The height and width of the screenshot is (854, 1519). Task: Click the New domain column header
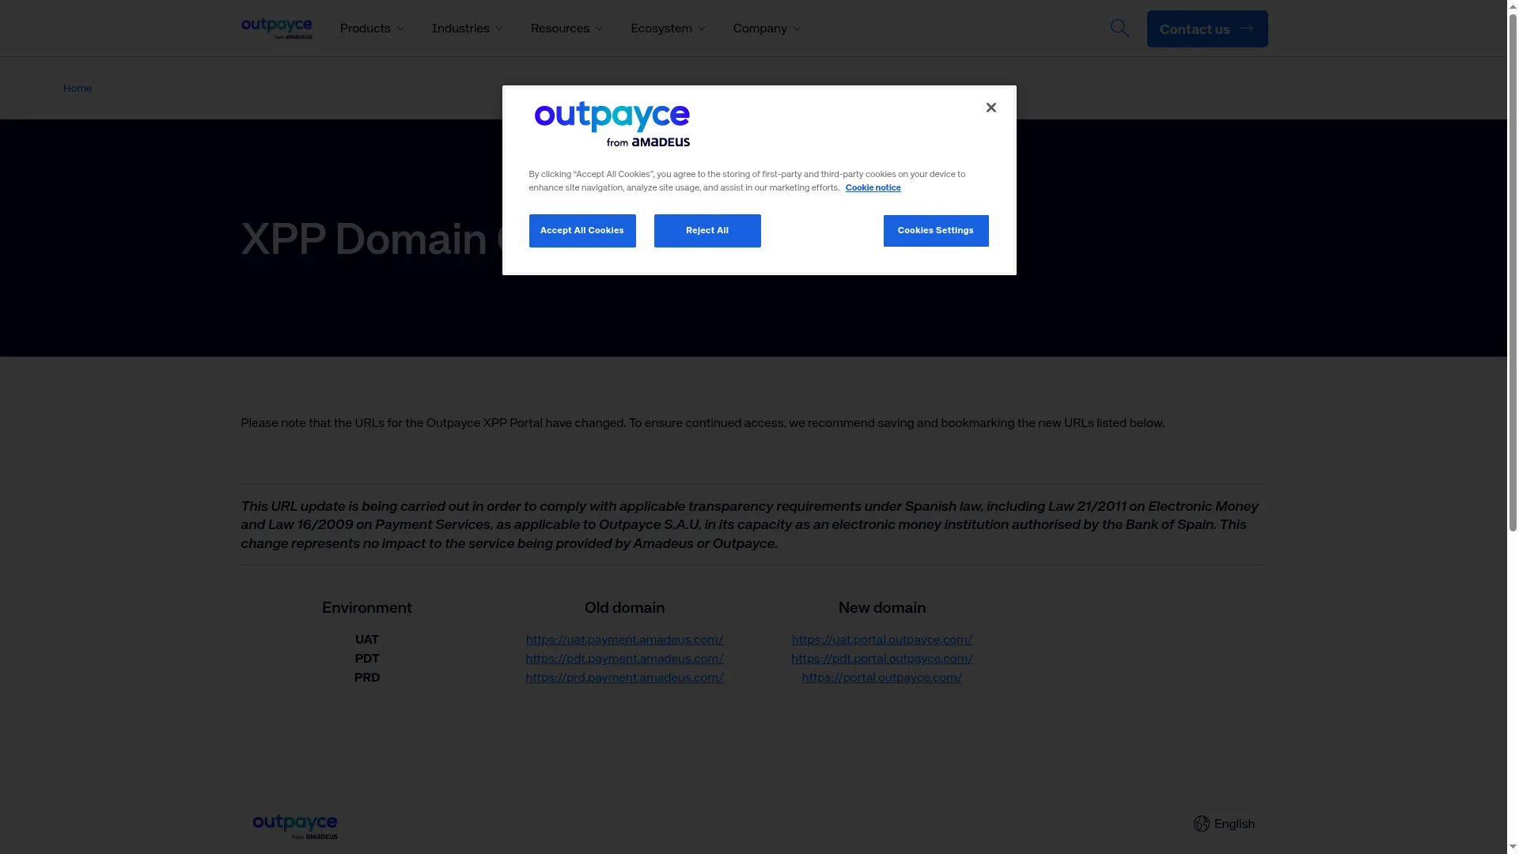882,608
